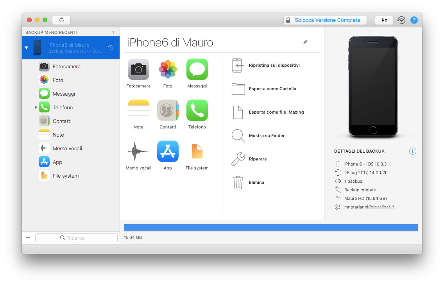Click the iPhone6 di Mauro title
This screenshot has width=444, height=285.
(170, 43)
